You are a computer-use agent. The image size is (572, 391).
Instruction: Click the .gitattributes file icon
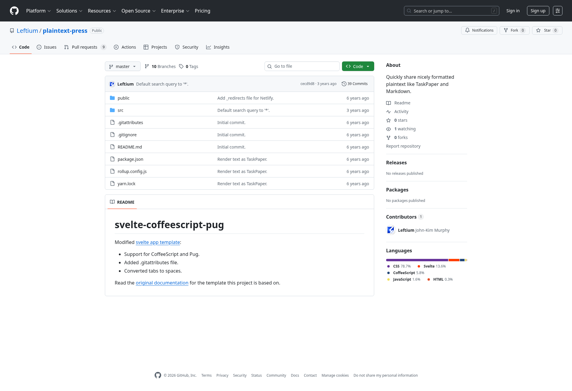pyautogui.click(x=112, y=122)
